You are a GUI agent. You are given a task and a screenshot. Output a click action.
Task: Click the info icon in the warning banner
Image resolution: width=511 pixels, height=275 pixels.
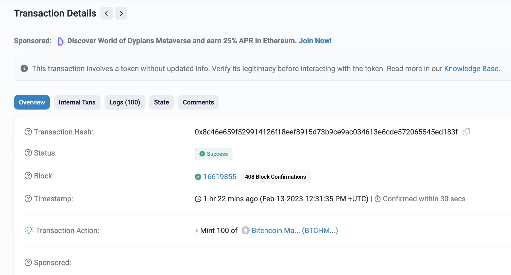pos(24,69)
